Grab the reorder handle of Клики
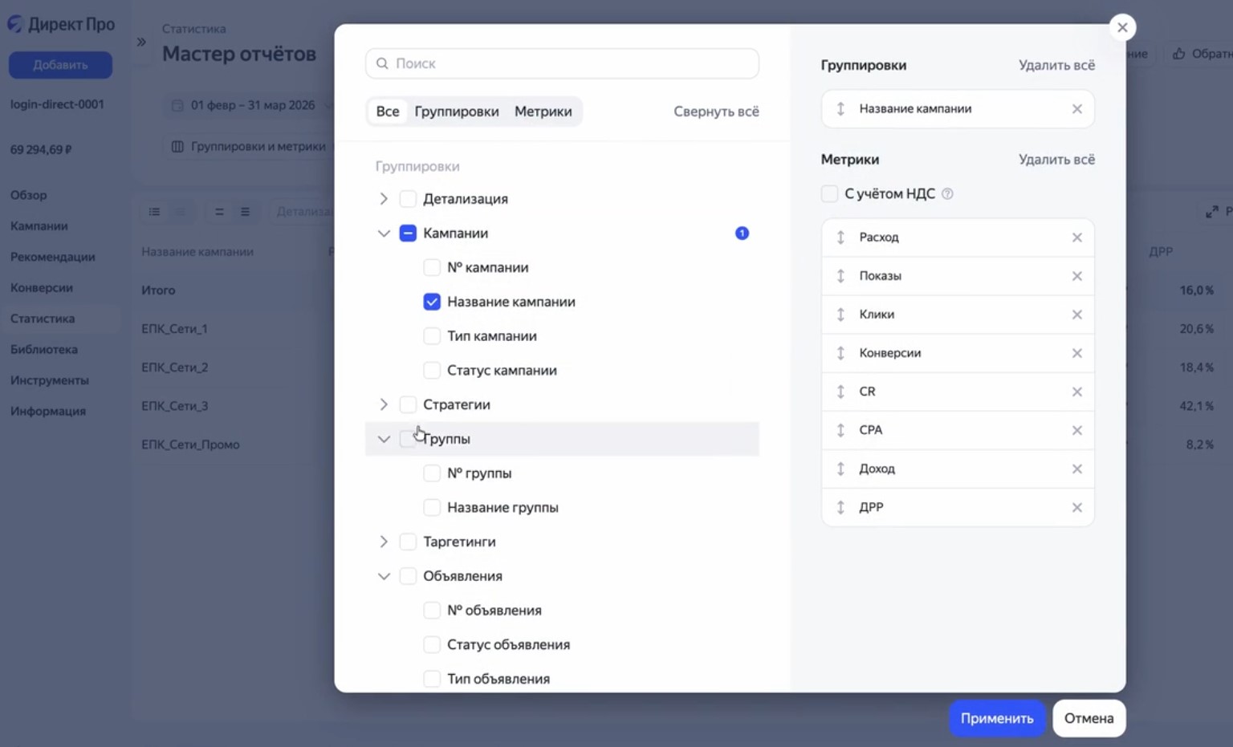 click(x=840, y=315)
